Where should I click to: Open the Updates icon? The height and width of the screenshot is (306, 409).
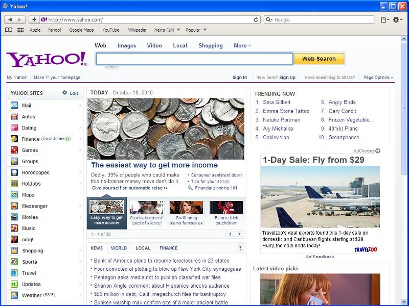[14, 284]
